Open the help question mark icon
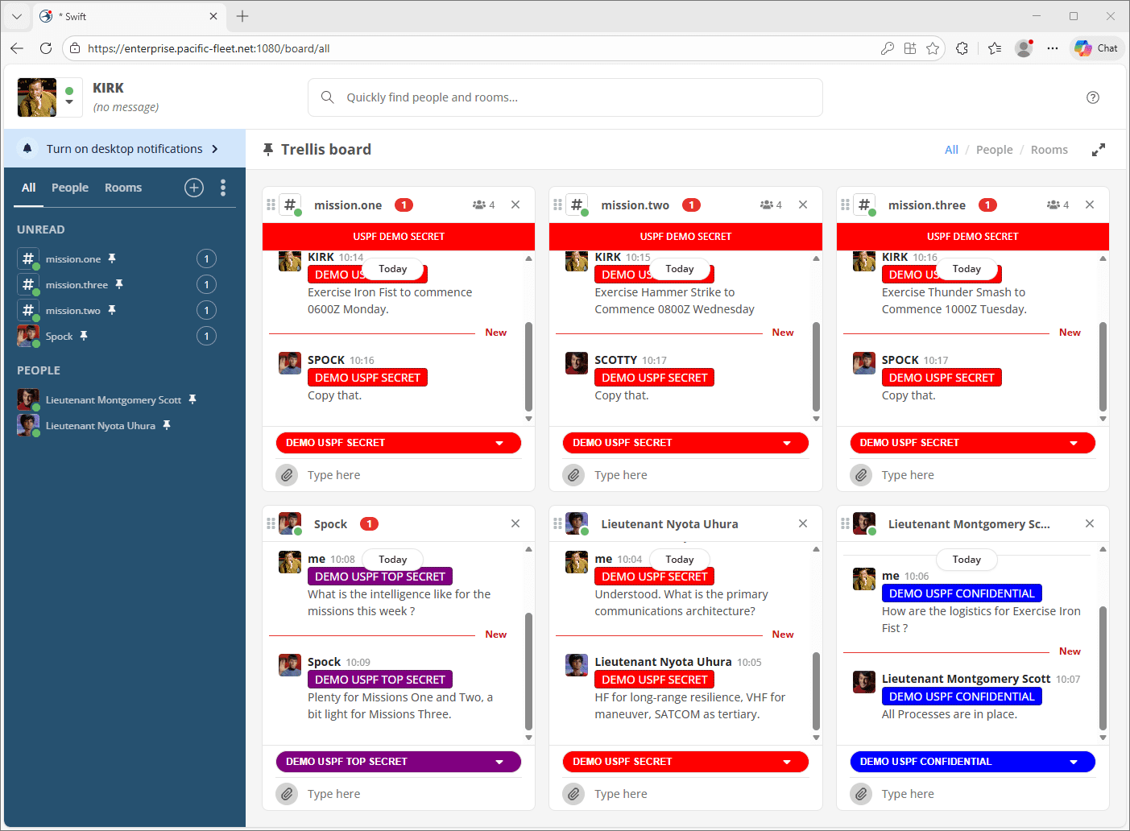Viewport: 1130px width, 831px height. coord(1092,97)
